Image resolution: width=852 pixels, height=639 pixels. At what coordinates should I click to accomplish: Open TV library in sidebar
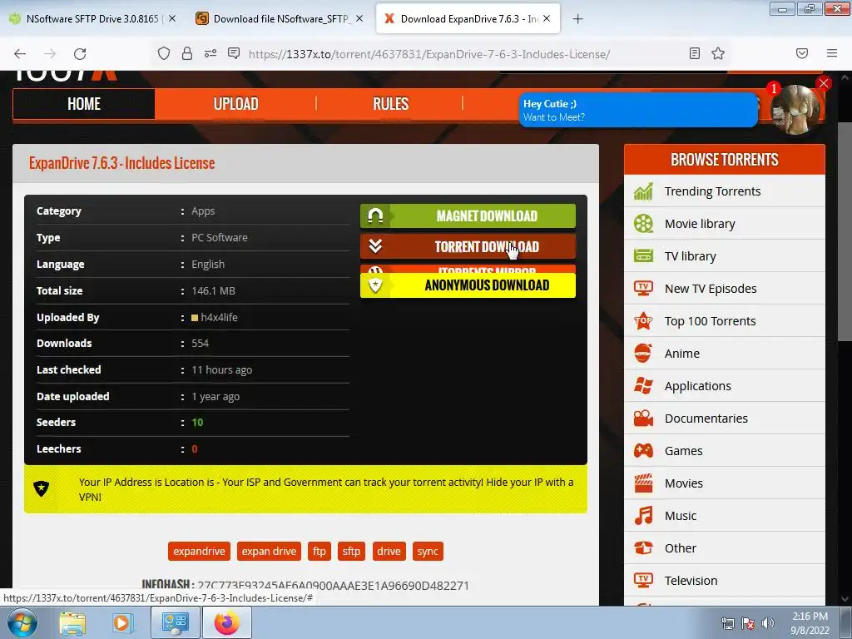point(725,256)
